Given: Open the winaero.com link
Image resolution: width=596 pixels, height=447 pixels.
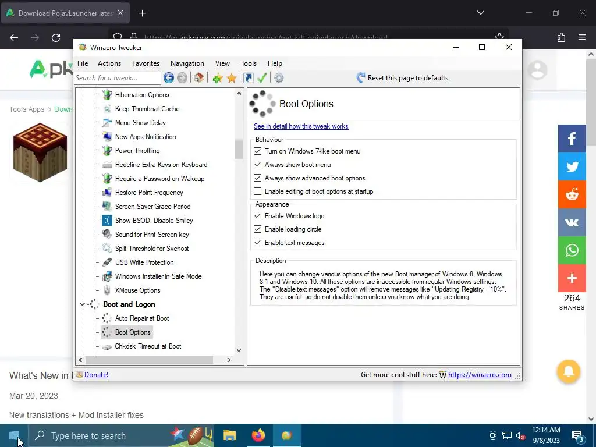Looking at the screenshot, I should (x=480, y=375).
